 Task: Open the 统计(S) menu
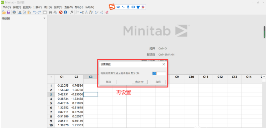48,7
